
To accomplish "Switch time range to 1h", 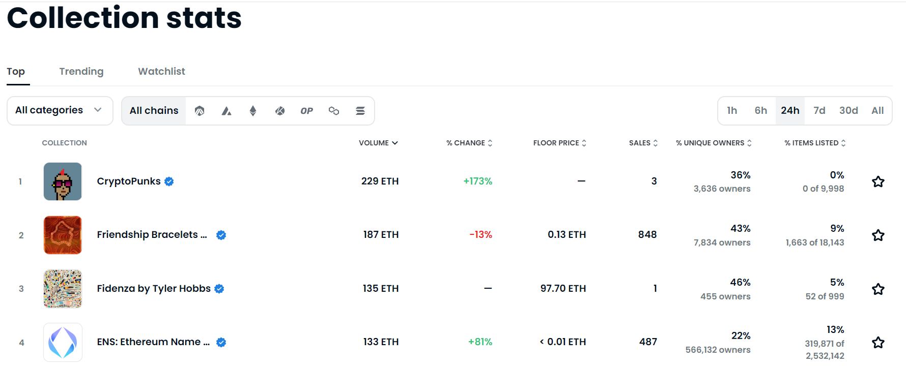I will [x=732, y=111].
